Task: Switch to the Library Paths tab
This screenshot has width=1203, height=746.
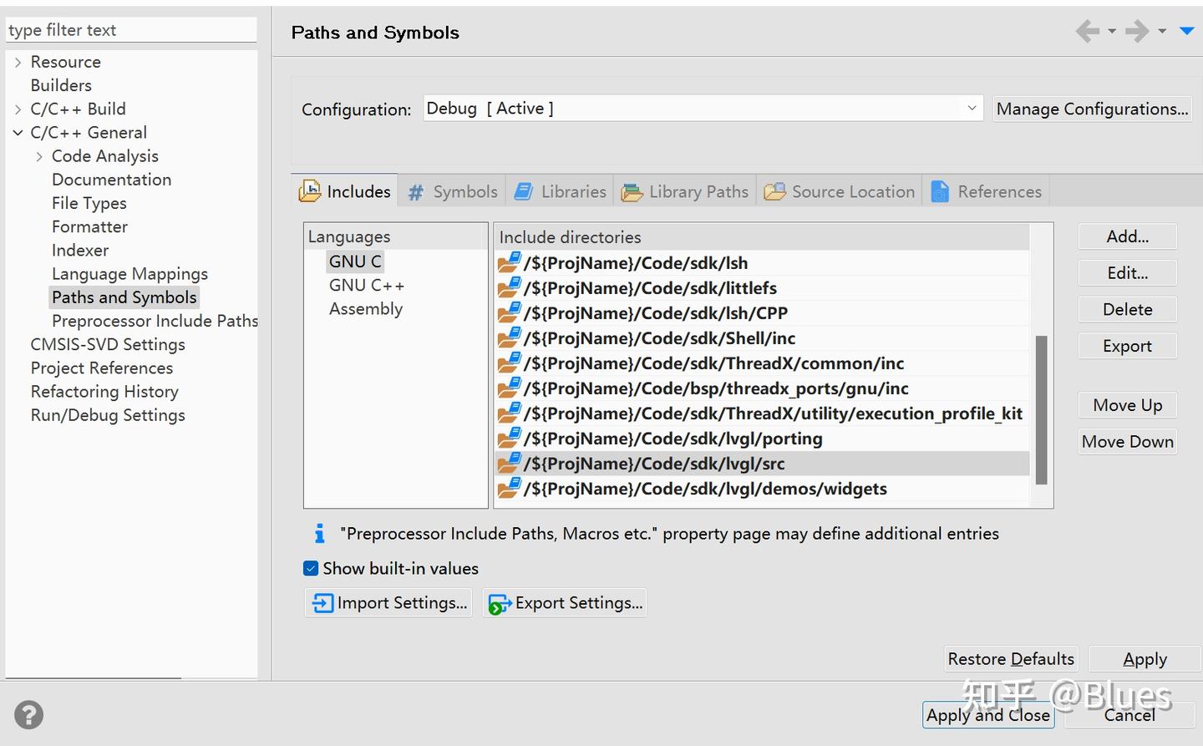Action: tap(685, 192)
